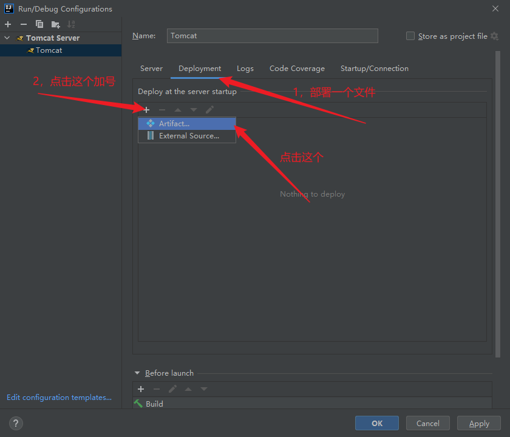Click the Apply button
The height and width of the screenshot is (437, 510).
click(x=479, y=423)
